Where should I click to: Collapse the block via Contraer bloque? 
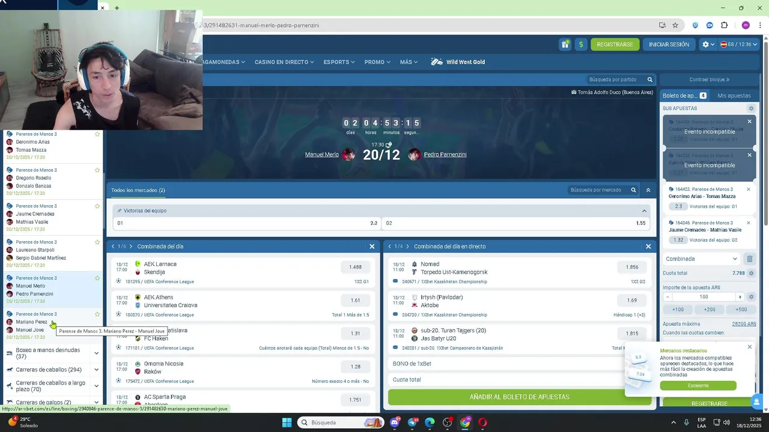(710, 79)
